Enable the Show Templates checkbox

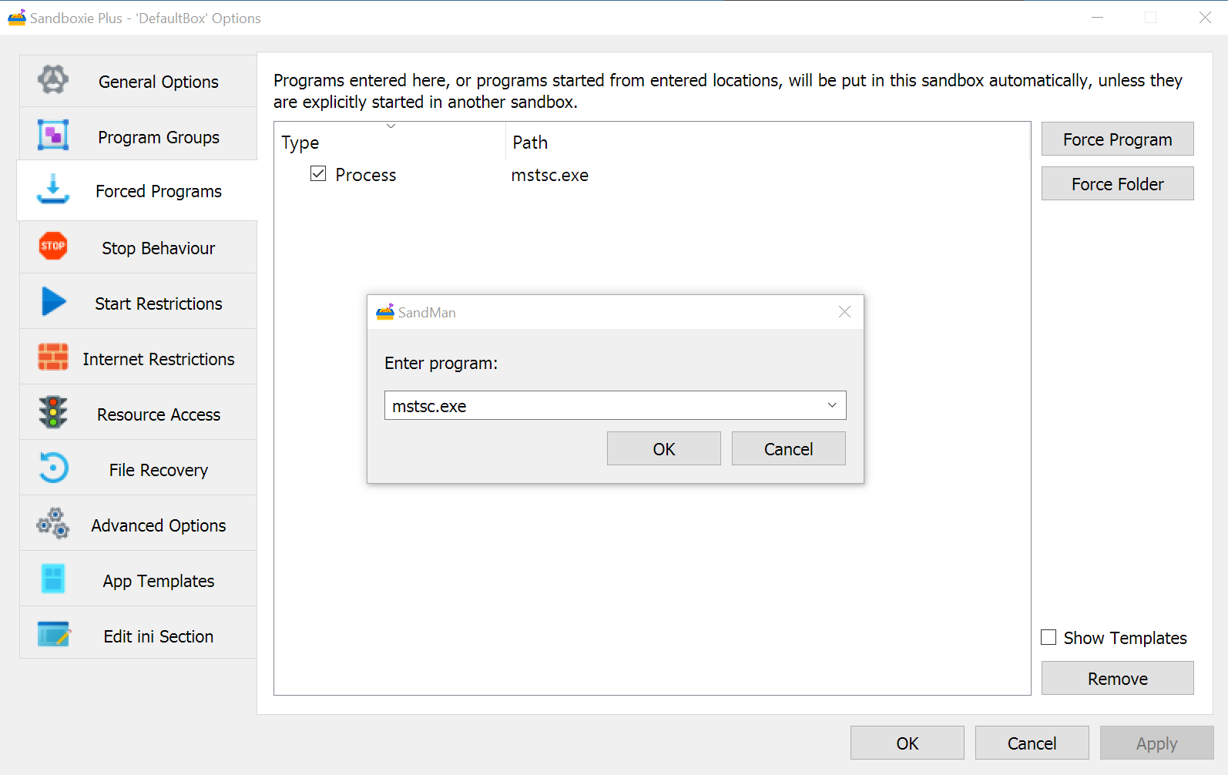coord(1048,637)
